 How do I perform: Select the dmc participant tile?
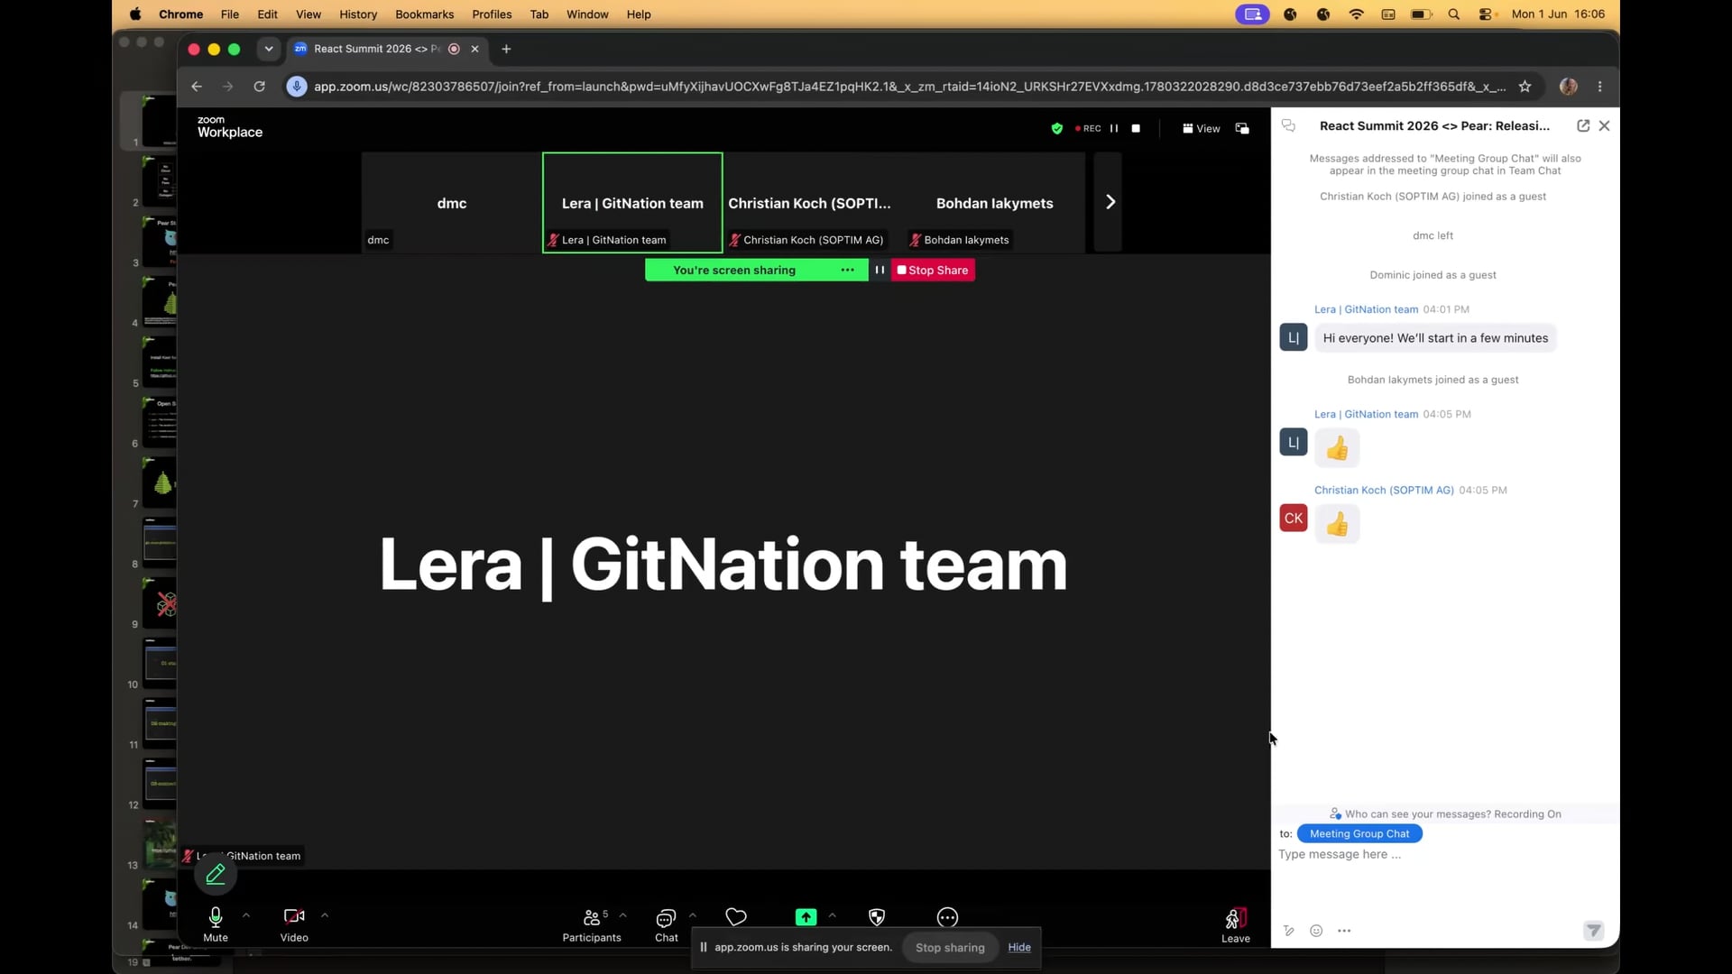452,203
